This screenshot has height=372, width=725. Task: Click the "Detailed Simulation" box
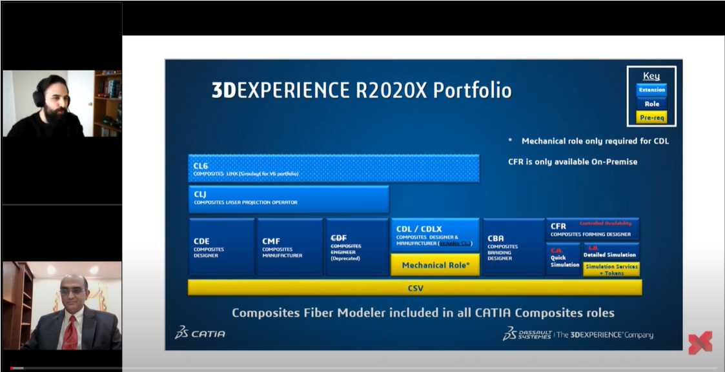pos(611,251)
